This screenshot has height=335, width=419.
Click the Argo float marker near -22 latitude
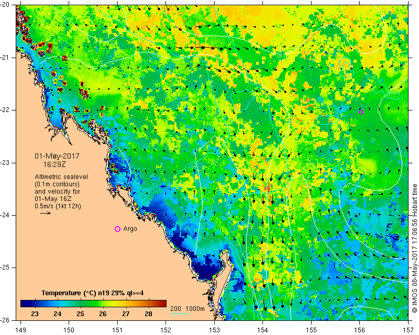[x=361, y=112]
